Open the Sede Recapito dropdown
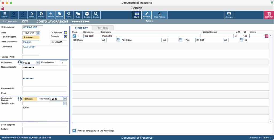Image resolution: width=274 pixels, height=140 pixels. pos(65,103)
